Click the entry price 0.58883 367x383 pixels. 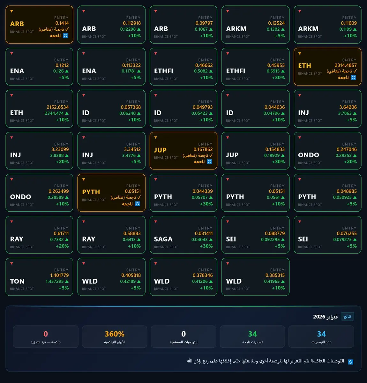(x=132, y=233)
